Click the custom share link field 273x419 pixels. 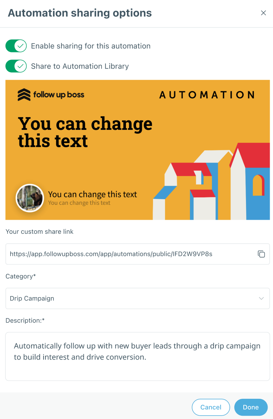[x=128, y=254]
